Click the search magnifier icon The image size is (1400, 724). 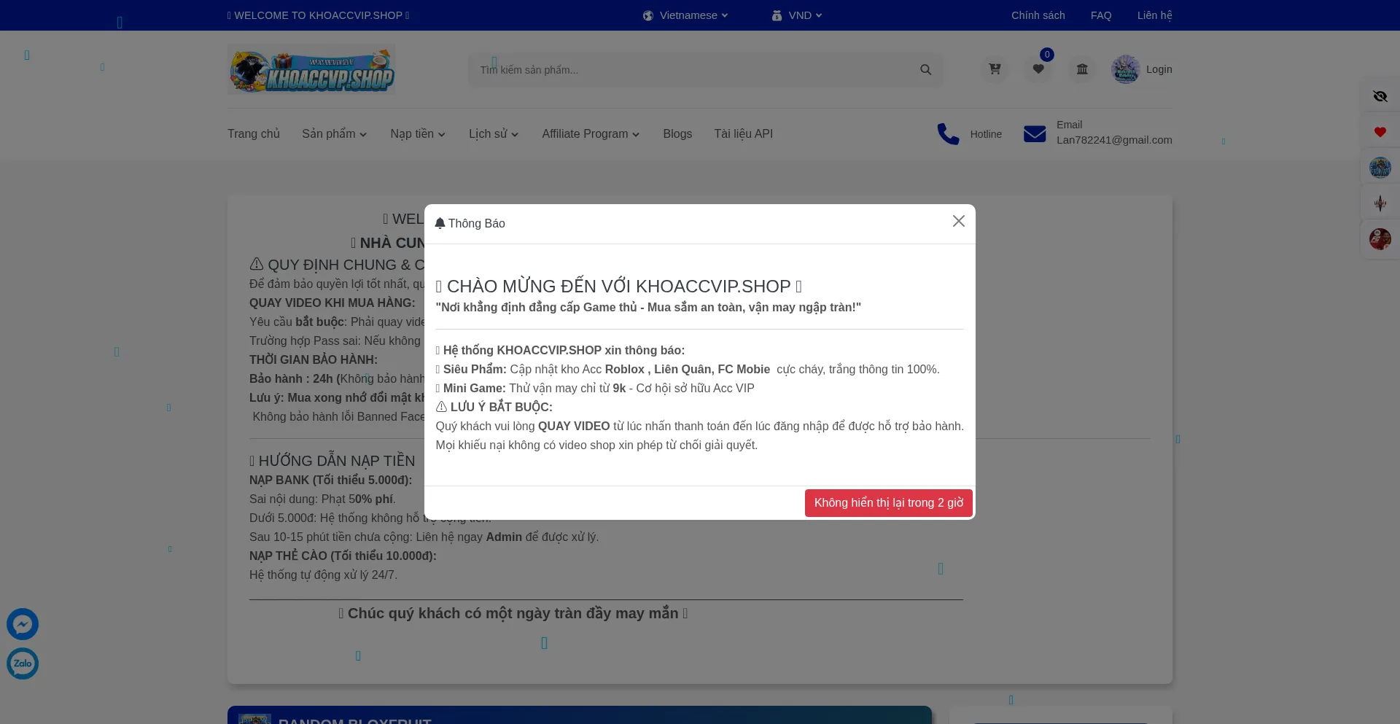pyautogui.click(x=925, y=70)
